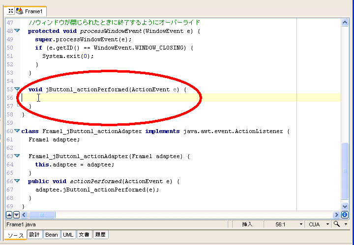Viewport: 354px width, 245px height.
Task: Click horizontal scrollbar right arrow
Action: pos(336,215)
